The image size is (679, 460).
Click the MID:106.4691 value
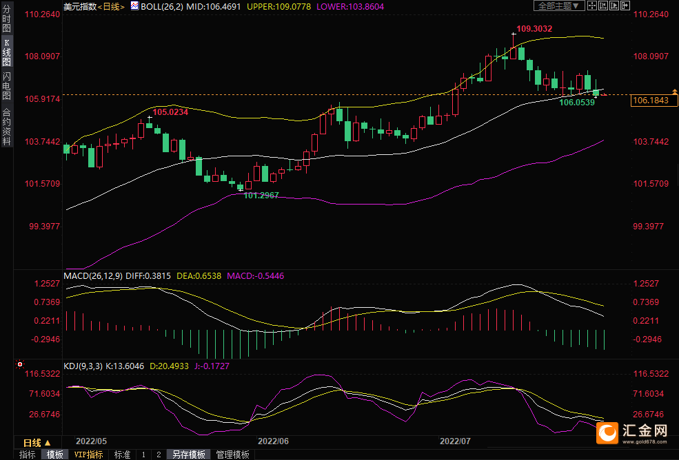pos(214,6)
